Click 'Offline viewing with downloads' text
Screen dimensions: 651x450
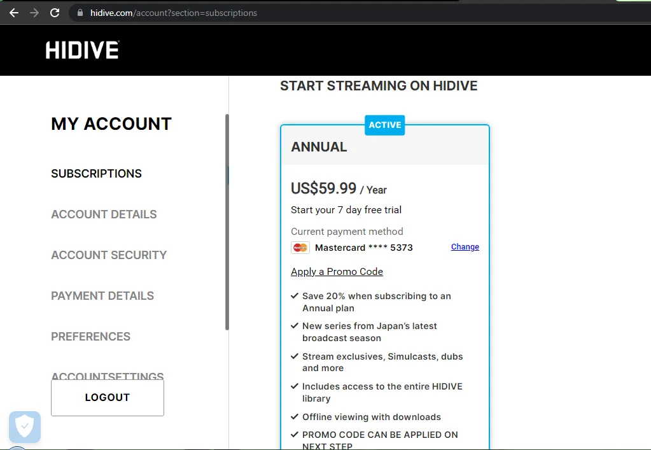pyautogui.click(x=372, y=417)
